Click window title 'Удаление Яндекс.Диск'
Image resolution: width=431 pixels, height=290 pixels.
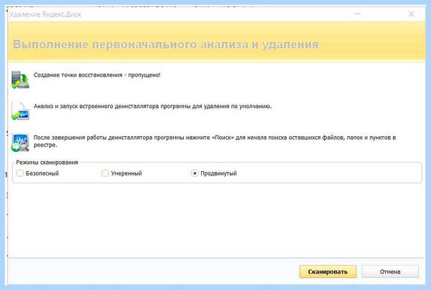tap(45, 14)
